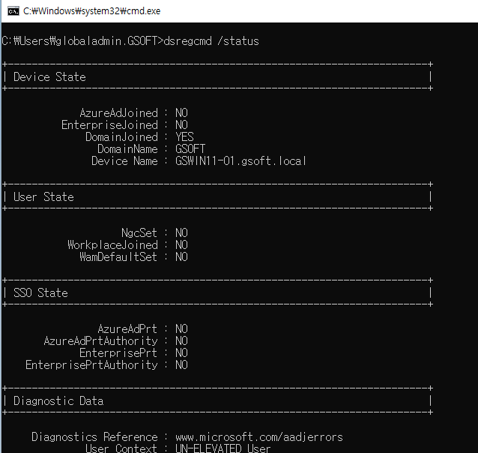Screen dimensions: 478x453
Task: Click the NO value beside AzureAdJoined
Action: click(182, 113)
